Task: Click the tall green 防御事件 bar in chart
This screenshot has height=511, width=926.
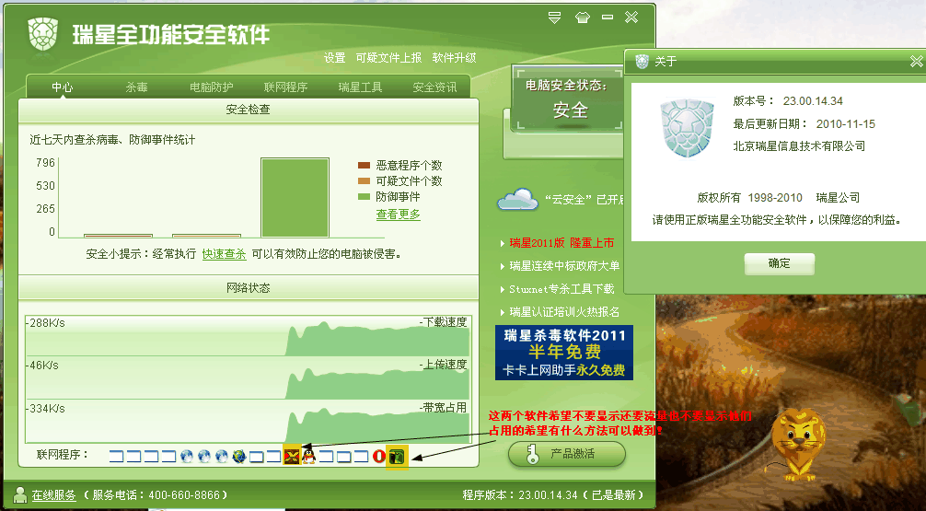Action: tap(295, 197)
